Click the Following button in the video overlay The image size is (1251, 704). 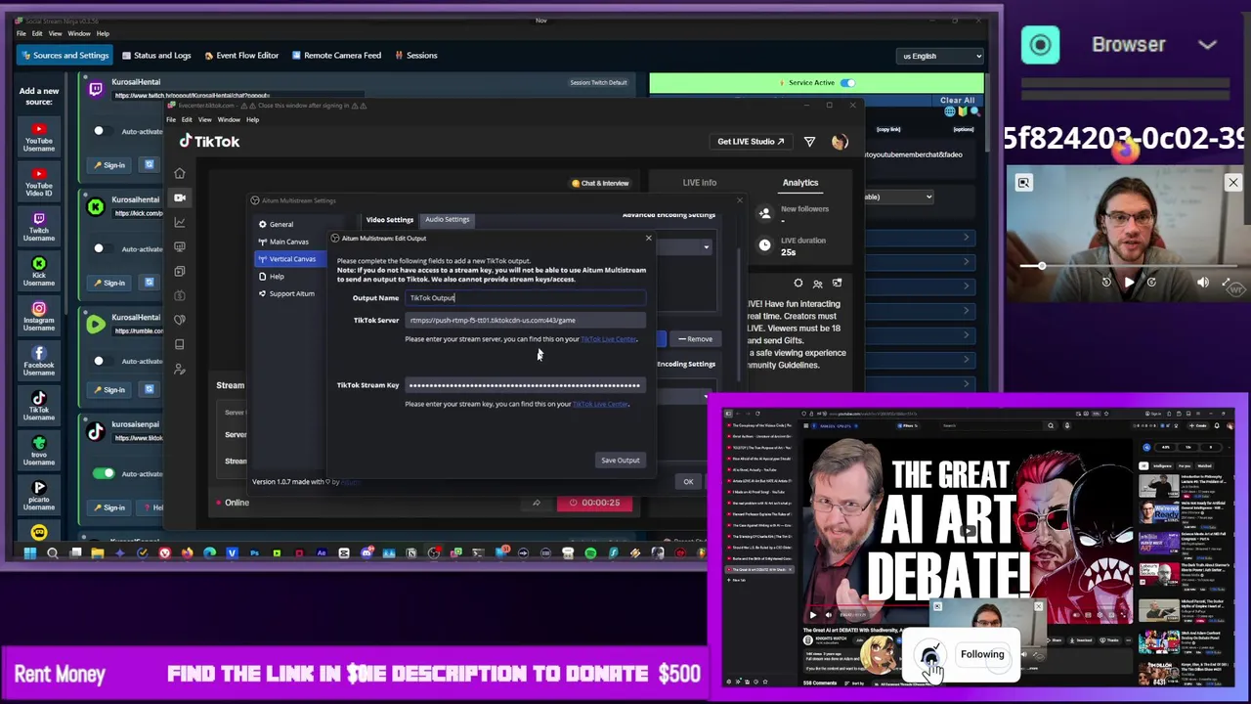[x=982, y=655]
